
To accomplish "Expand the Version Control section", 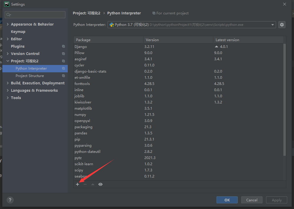I will click(8, 53).
